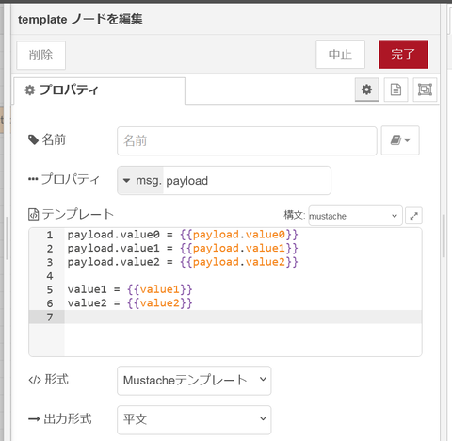Click the {{value1}} line in editor
This screenshot has width=452, height=441.
(x=130, y=289)
